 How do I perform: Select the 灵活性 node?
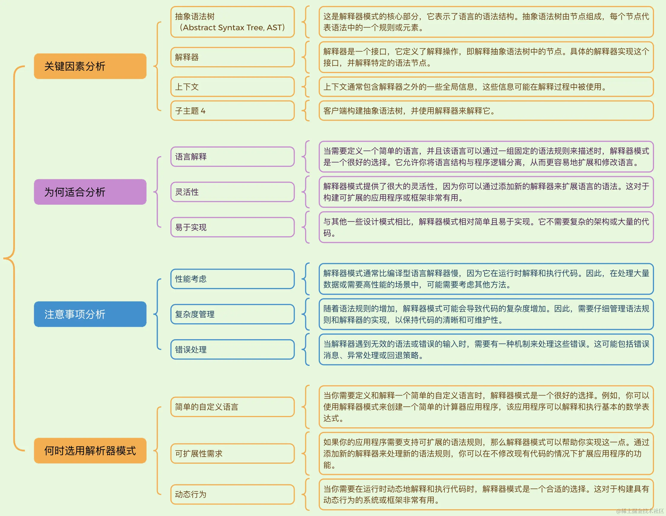232,192
